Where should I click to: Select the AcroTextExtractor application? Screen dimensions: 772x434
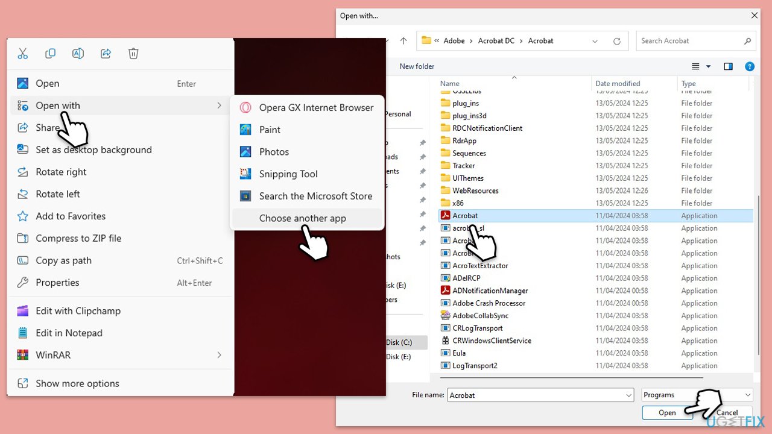pos(480,266)
